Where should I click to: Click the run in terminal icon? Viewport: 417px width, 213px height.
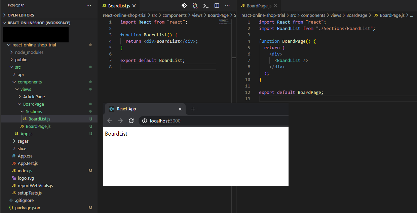[x=206, y=6]
